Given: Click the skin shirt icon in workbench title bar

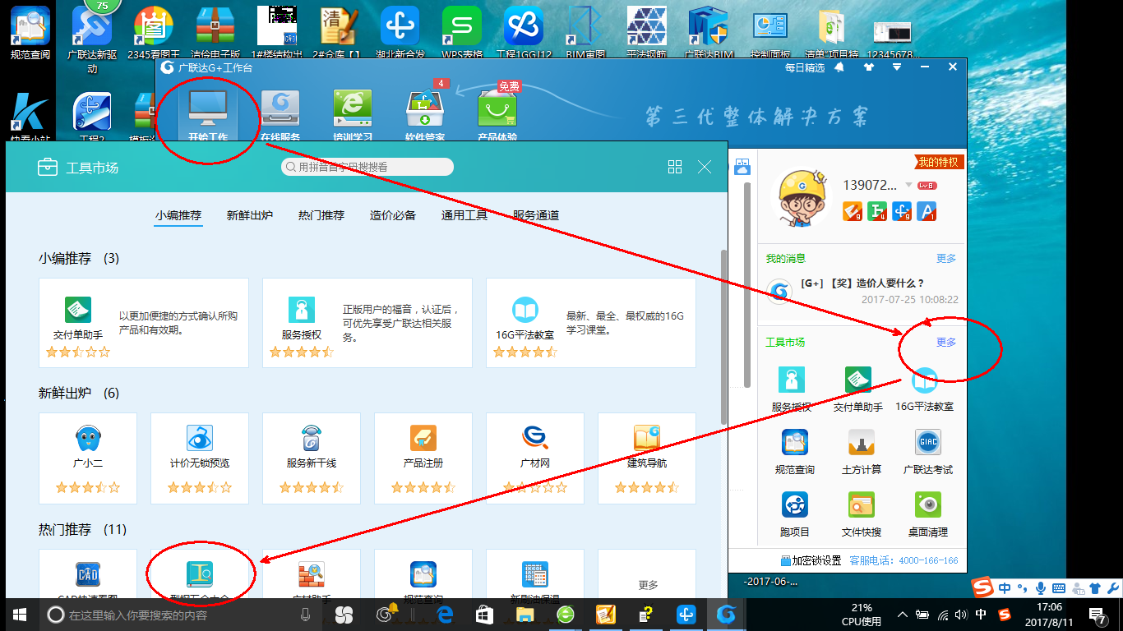Looking at the screenshot, I should [x=869, y=67].
